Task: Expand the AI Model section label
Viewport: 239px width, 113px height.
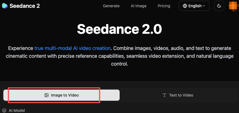Action: (x=17, y=110)
